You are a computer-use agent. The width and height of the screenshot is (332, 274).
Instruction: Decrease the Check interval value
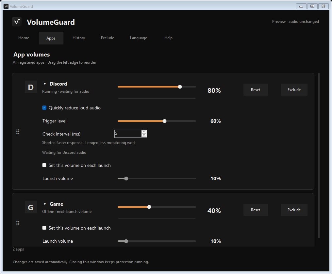(x=144, y=136)
